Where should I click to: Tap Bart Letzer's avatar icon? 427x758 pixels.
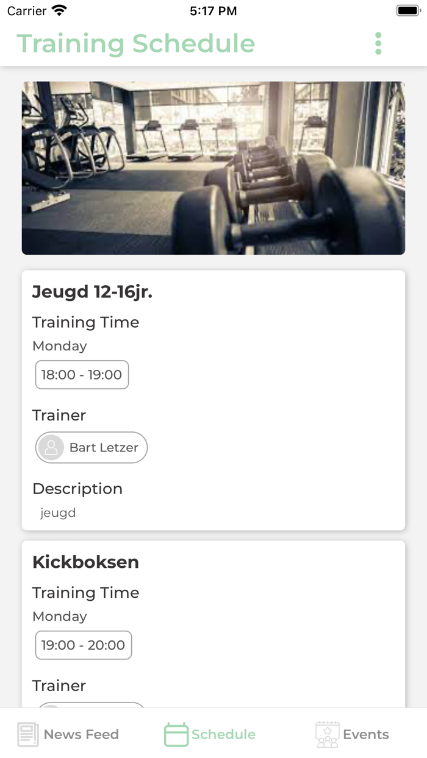pyautogui.click(x=51, y=448)
